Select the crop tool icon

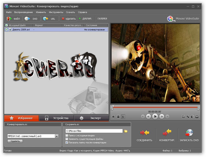point(183,117)
